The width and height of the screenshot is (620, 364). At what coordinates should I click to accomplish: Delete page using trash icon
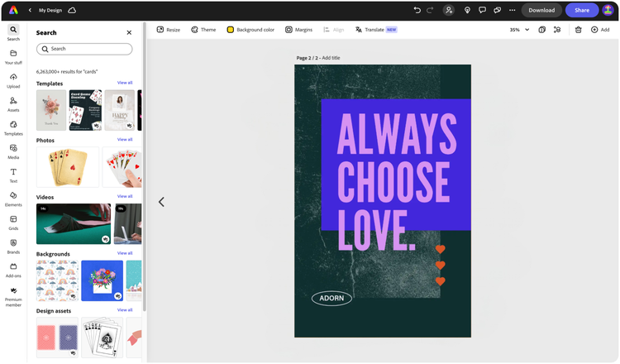(578, 30)
